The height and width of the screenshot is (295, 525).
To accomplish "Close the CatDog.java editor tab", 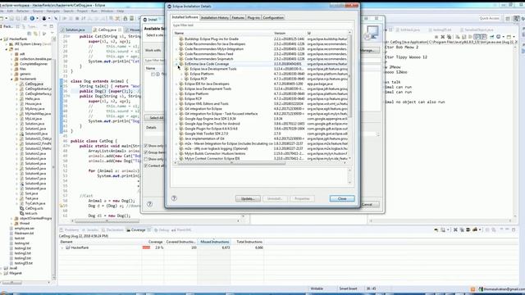I will [120, 29].
